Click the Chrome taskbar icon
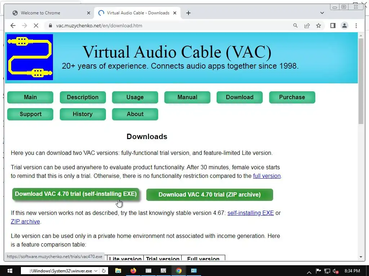The width and height of the screenshot is (369, 276). coord(179,271)
